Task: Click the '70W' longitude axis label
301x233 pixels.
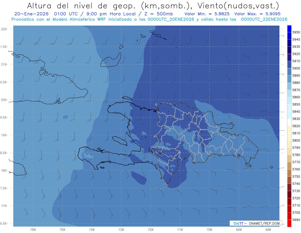Action: click(209, 229)
